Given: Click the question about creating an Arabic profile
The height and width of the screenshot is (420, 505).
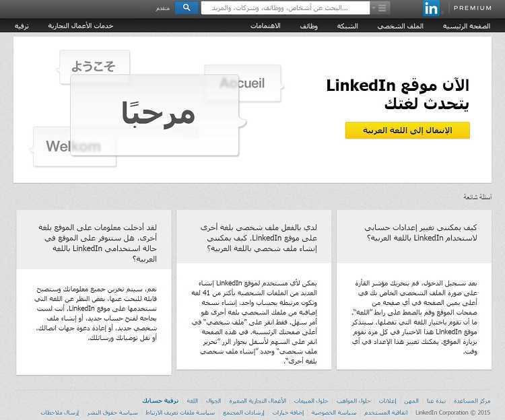Looking at the screenshot, I should [259, 238].
